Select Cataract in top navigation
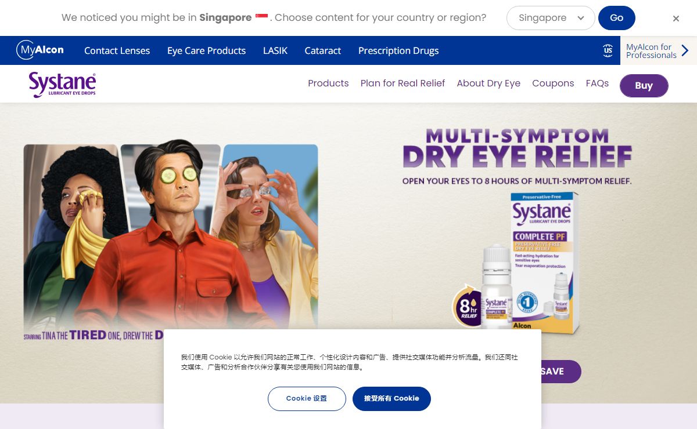The image size is (697, 429). 322,50
